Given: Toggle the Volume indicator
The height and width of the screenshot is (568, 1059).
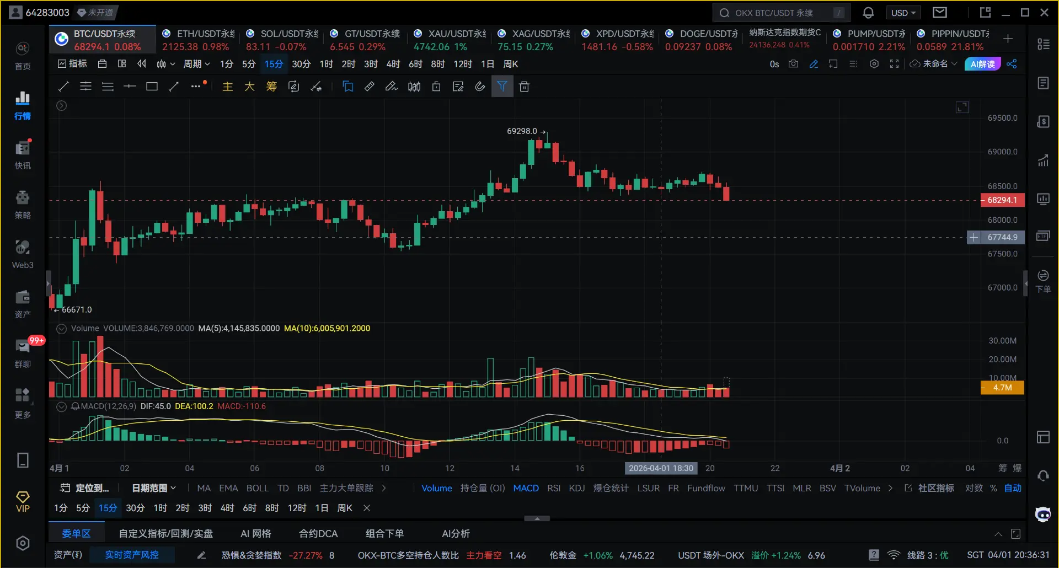Looking at the screenshot, I should 437,488.
